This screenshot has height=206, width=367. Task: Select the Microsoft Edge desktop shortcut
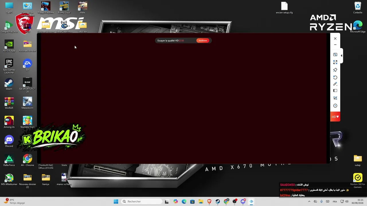[x=358, y=27]
